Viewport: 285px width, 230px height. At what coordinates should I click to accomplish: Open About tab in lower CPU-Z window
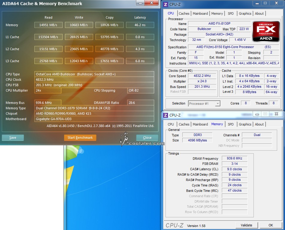(259, 124)
